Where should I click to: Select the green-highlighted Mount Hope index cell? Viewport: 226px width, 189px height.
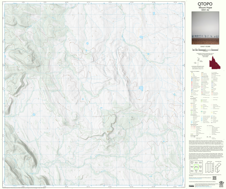pos(196,167)
